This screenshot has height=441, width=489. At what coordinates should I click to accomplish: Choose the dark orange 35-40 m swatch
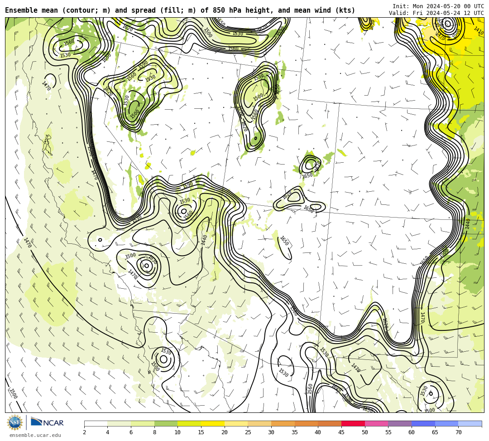click(306, 423)
